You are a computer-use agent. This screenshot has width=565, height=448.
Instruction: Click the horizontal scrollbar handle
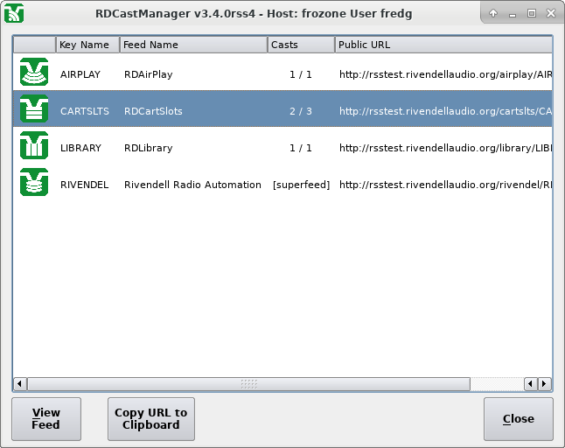pyautogui.click(x=249, y=383)
